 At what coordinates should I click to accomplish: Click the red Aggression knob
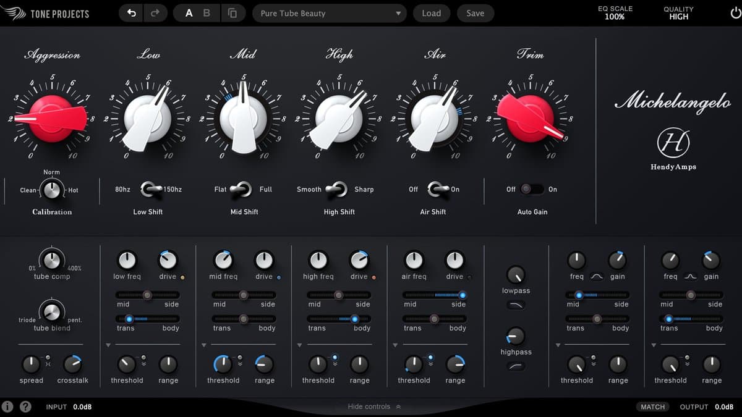point(51,119)
